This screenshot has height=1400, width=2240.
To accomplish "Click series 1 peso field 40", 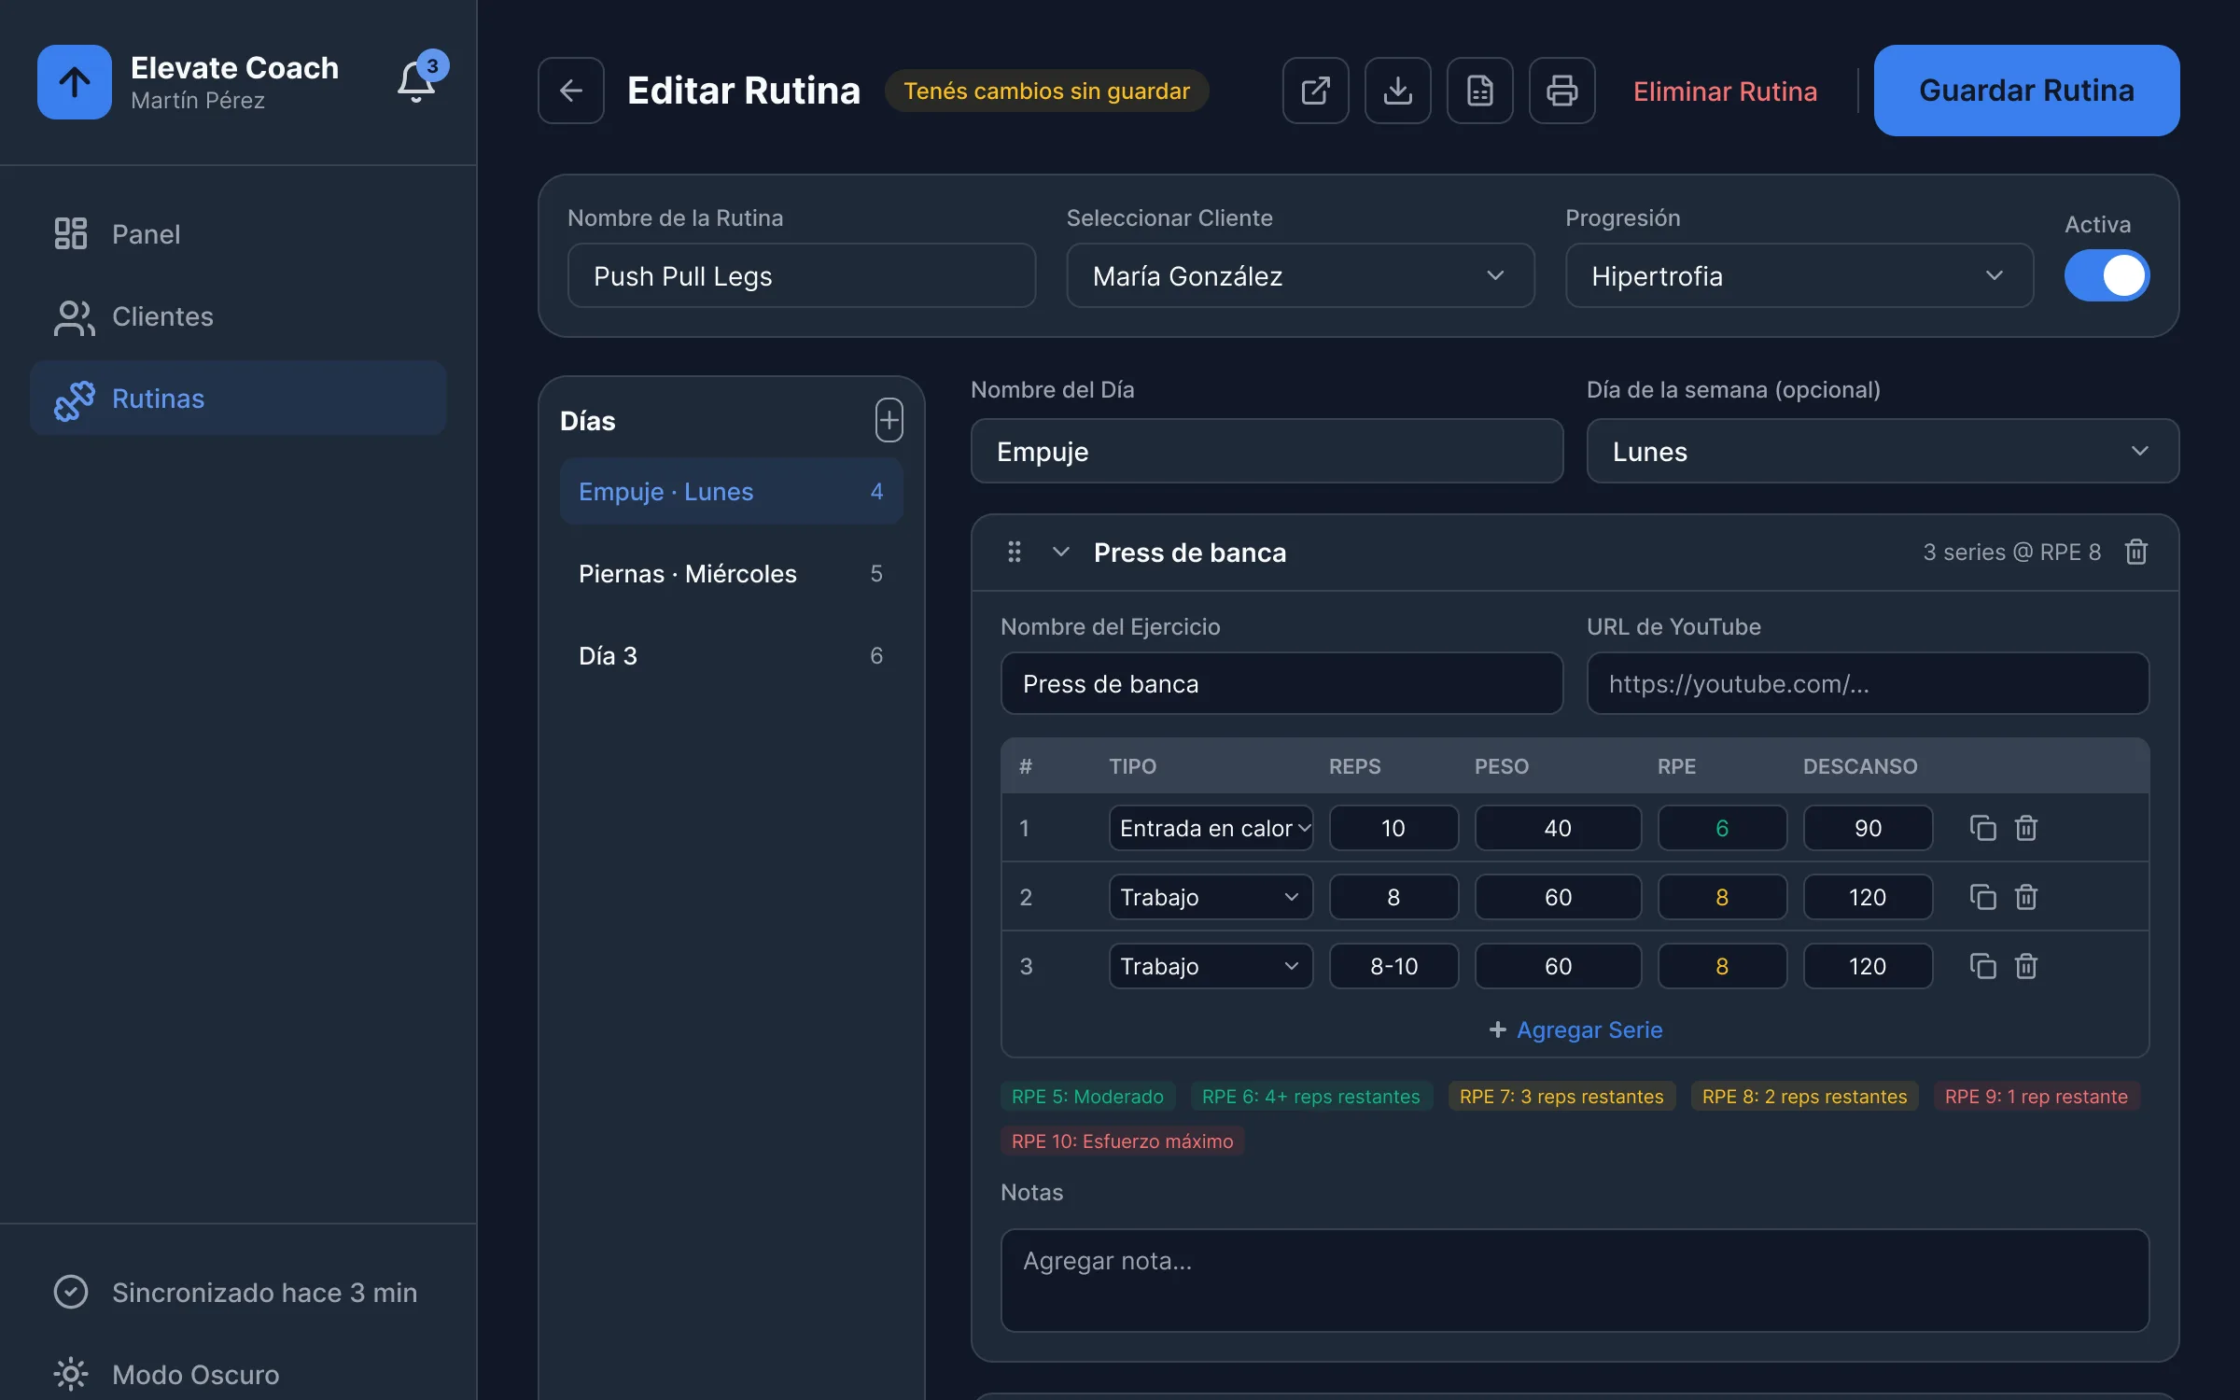I will click(x=1558, y=828).
